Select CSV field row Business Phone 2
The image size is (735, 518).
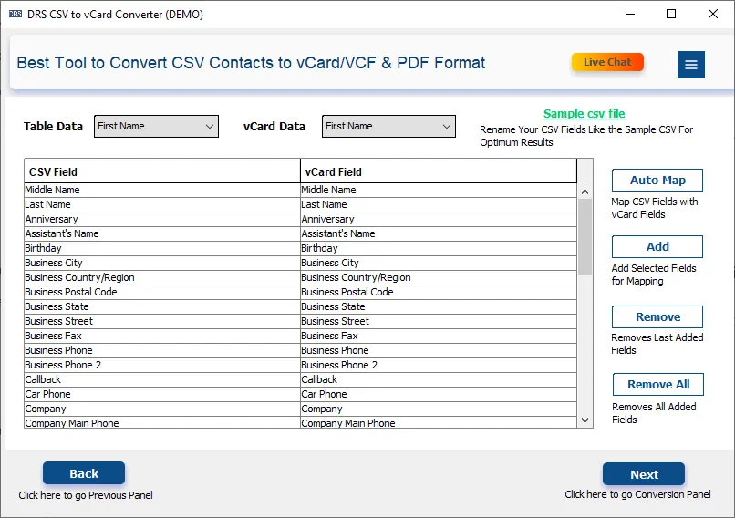click(x=162, y=365)
